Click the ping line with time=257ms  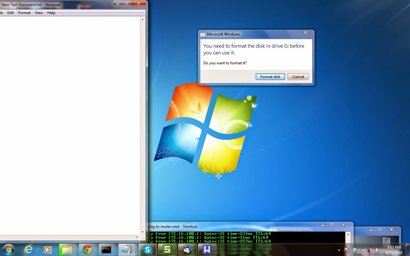click(210, 241)
